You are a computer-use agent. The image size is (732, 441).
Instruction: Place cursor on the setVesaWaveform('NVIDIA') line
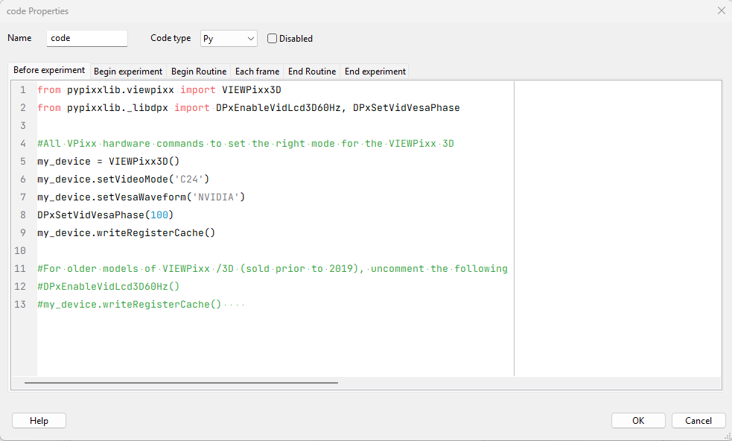141,197
